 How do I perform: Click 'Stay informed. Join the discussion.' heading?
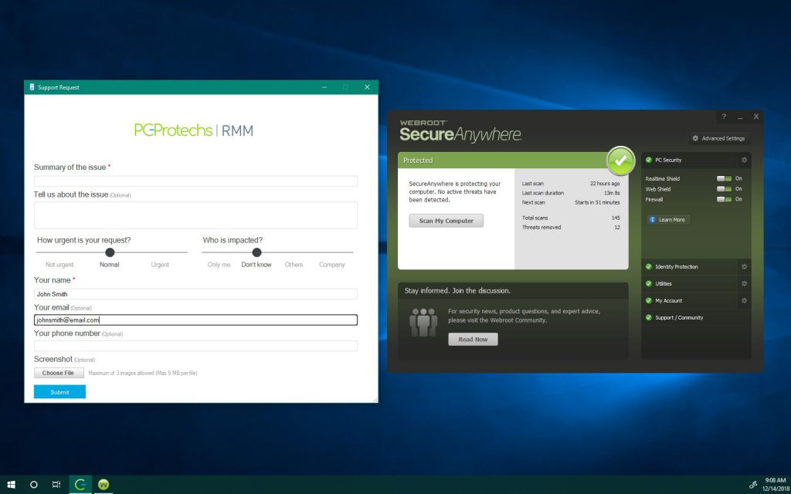(x=457, y=291)
